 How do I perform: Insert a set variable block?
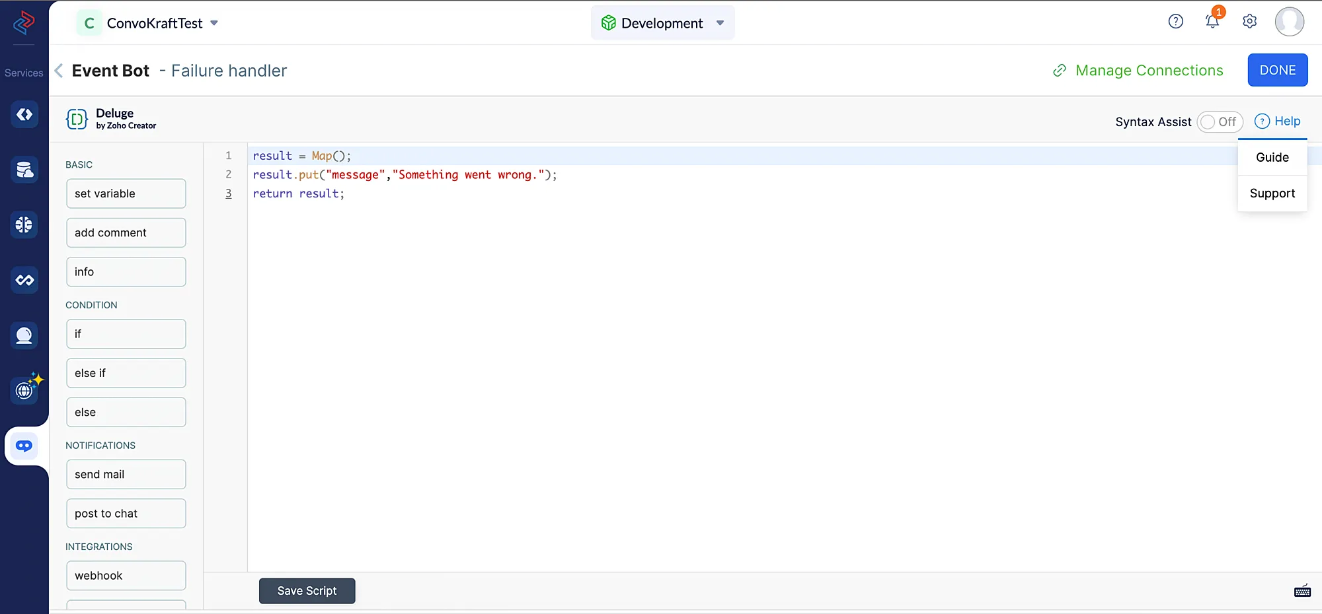click(x=126, y=193)
